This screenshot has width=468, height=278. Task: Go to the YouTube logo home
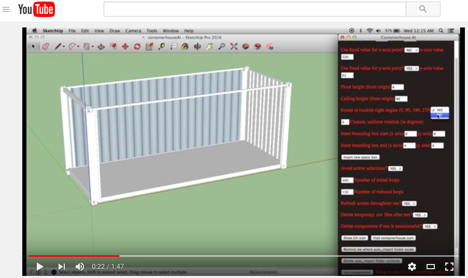click(x=36, y=9)
